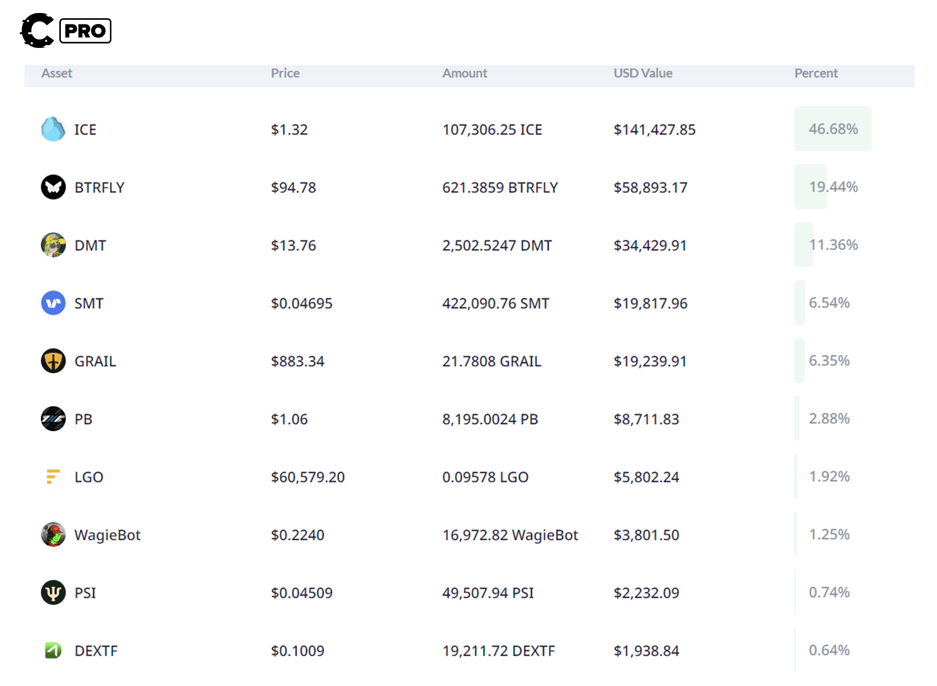The image size is (937, 686).
Task: Click the Percent column header
Action: pyautogui.click(x=816, y=73)
